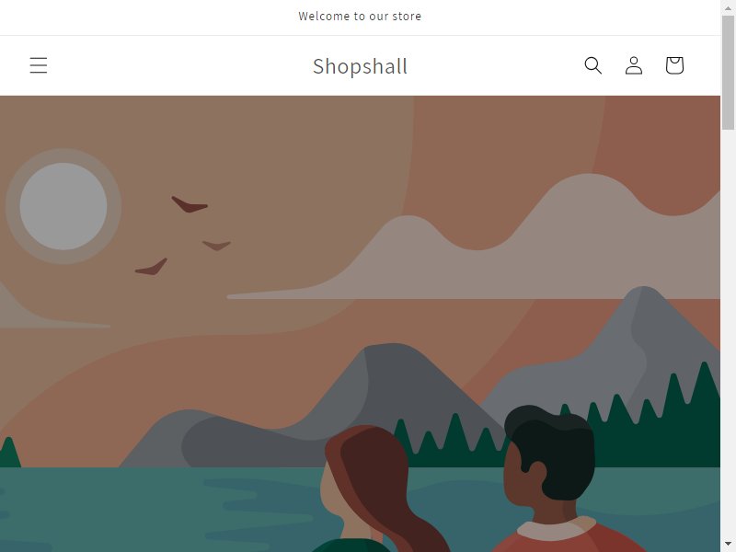
Task: Click the gray sun in the hero image
Action: coord(63,206)
